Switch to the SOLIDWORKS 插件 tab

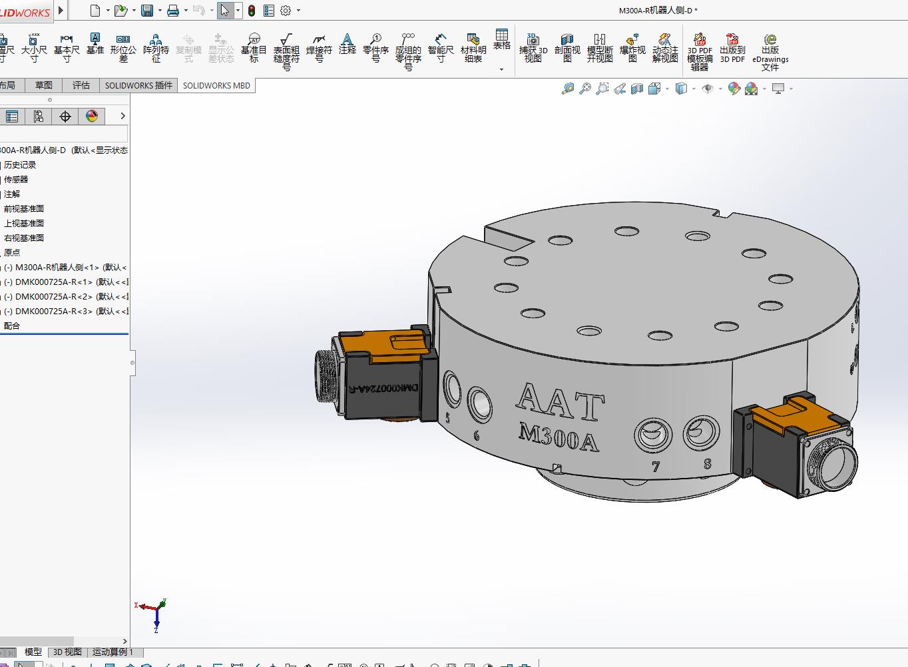click(138, 85)
